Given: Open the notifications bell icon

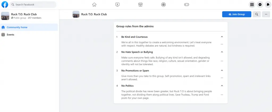Looking at the screenshot, I should 268,5.
